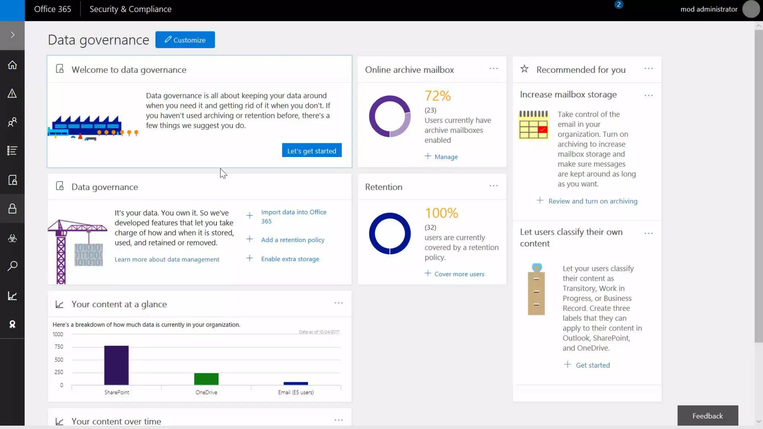
Task: Click the SharePoint bar in chart
Action: pyautogui.click(x=116, y=365)
